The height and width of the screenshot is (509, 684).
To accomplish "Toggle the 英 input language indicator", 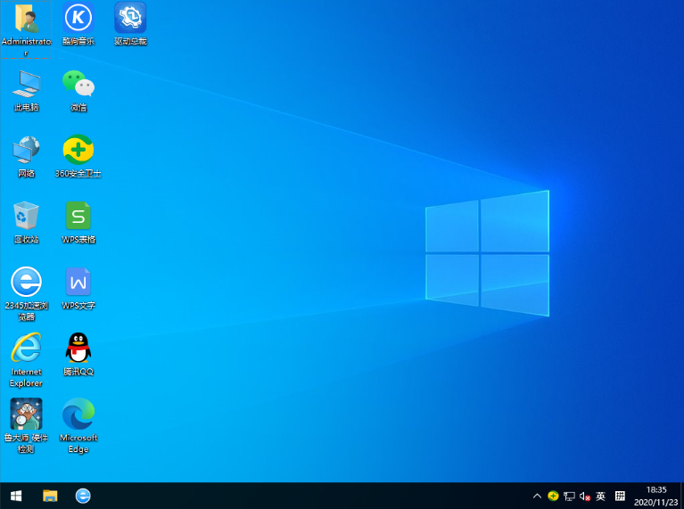I will (x=601, y=496).
